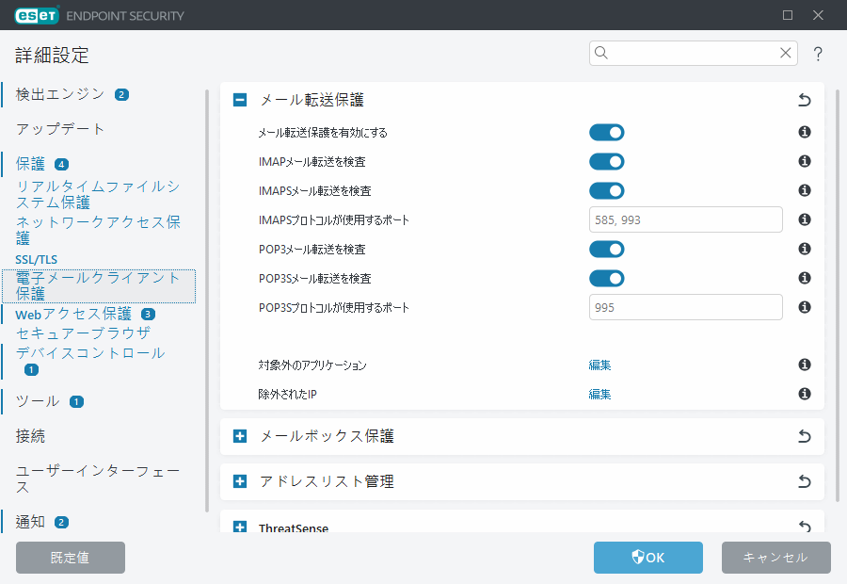Click revert arrow for アドレスリスト管理 section
The width and height of the screenshot is (847, 584).
[x=804, y=481]
